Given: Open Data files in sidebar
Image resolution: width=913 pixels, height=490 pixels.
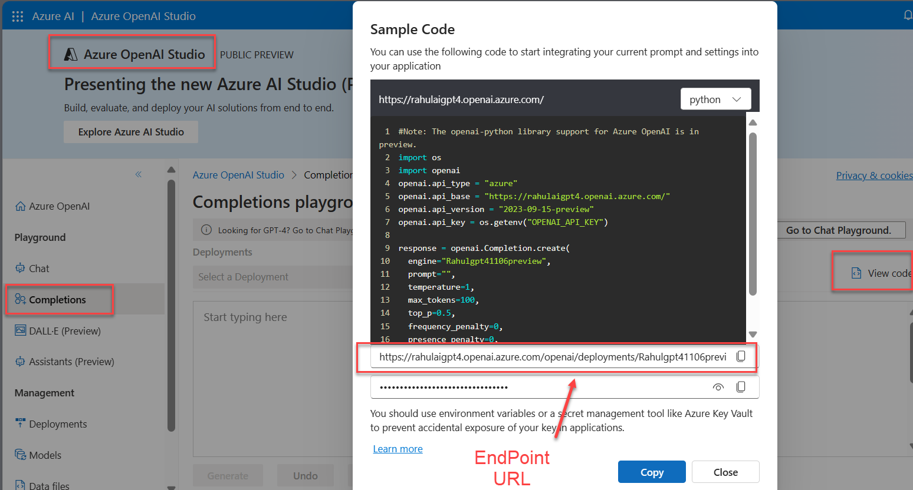Looking at the screenshot, I should click(x=42, y=485).
